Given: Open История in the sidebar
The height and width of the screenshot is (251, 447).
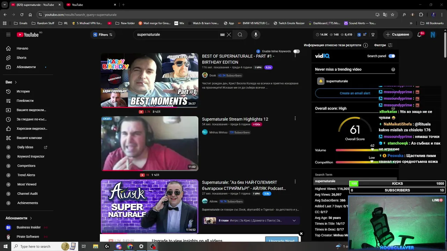Looking at the screenshot, I should (23, 91).
